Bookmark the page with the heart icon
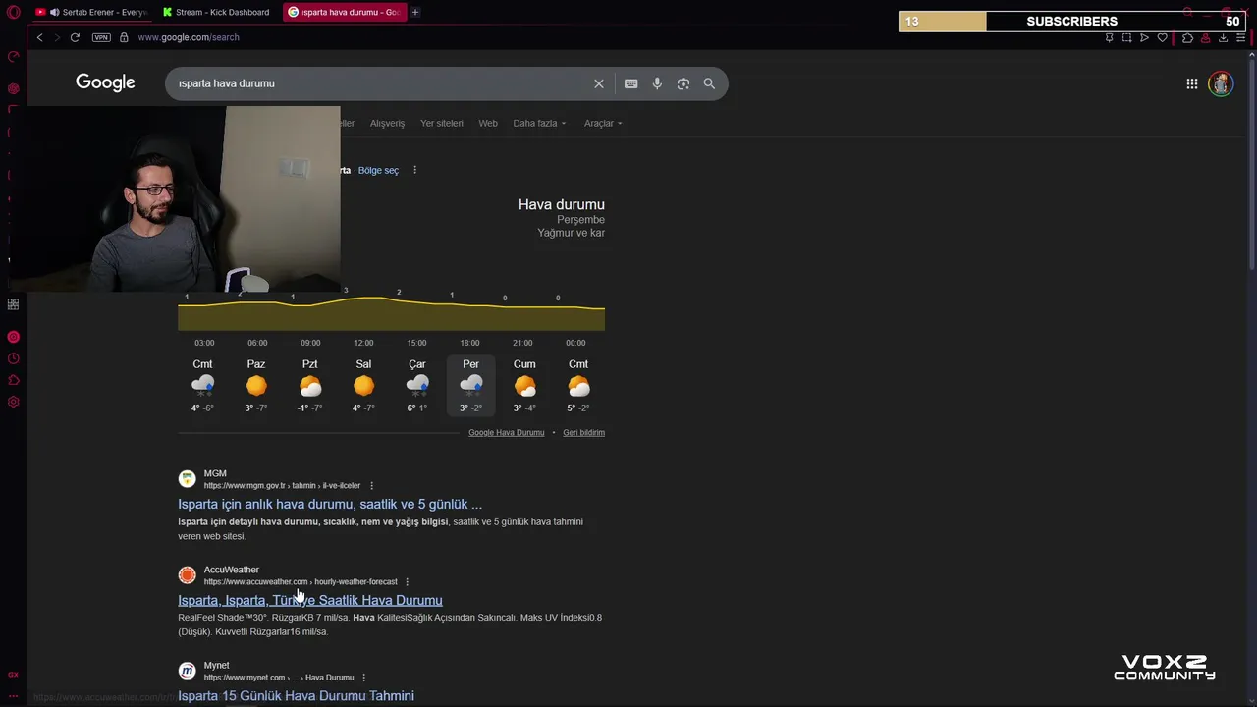This screenshot has height=707, width=1257. (1162, 37)
